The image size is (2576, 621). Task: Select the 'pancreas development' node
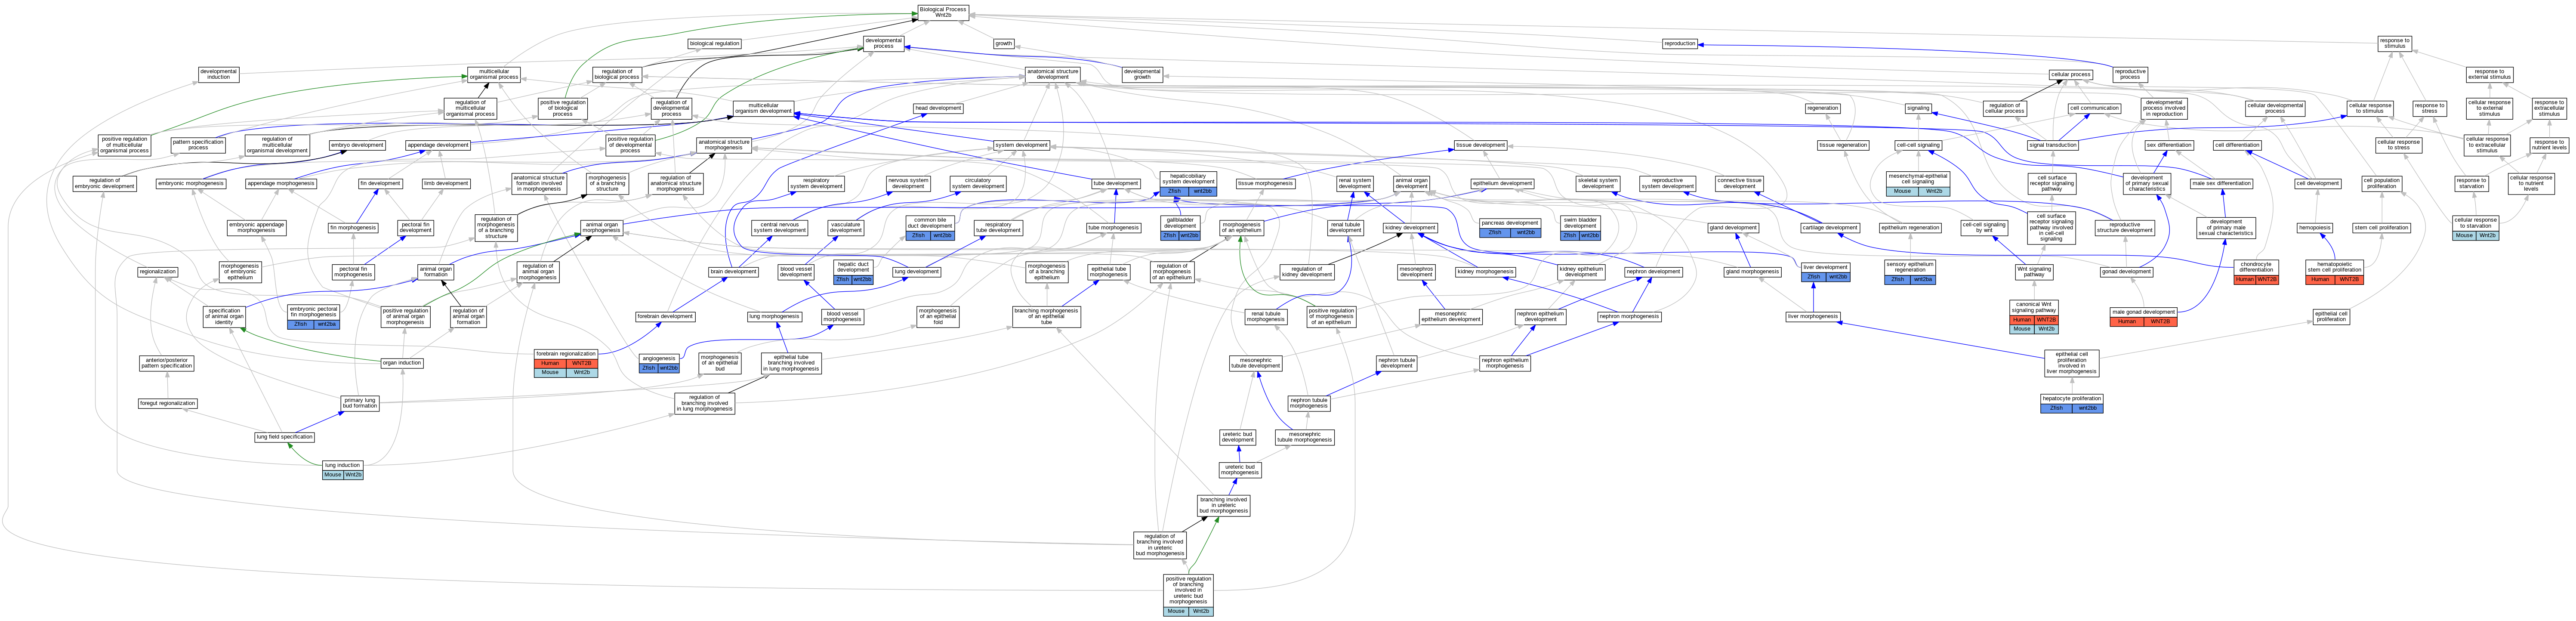click(1510, 228)
